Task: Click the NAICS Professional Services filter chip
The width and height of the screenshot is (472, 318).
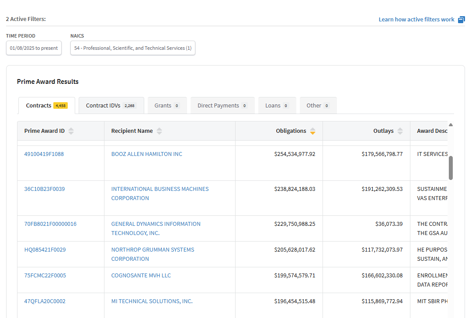Action: tap(132, 48)
